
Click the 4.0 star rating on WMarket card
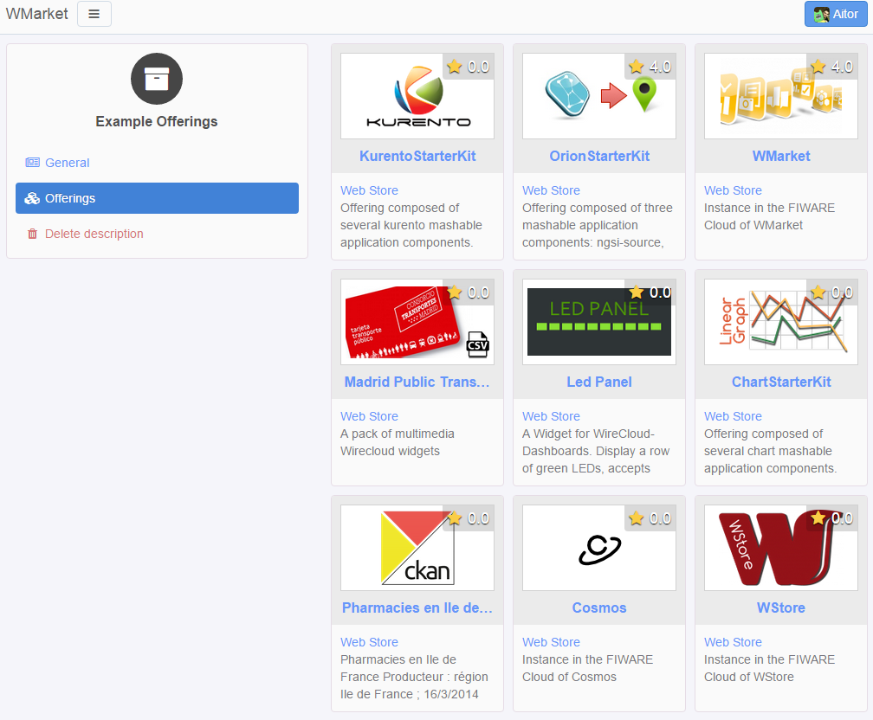point(831,67)
